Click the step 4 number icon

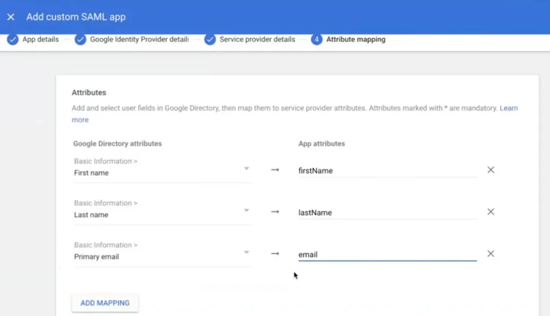[316, 39]
